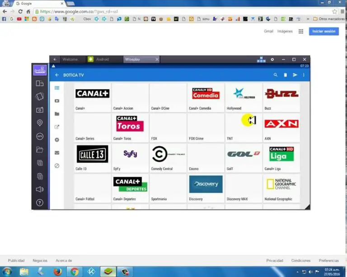Open the location pin tool
This screenshot has height=277, width=347.
coord(40,123)
